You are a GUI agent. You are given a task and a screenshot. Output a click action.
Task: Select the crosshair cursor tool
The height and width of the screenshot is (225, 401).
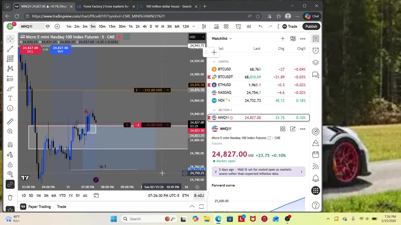pyautogui.click(x=10, y=39)
